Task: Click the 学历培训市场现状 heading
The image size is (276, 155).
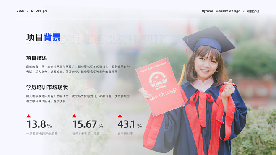Action: tap(47, 87)
